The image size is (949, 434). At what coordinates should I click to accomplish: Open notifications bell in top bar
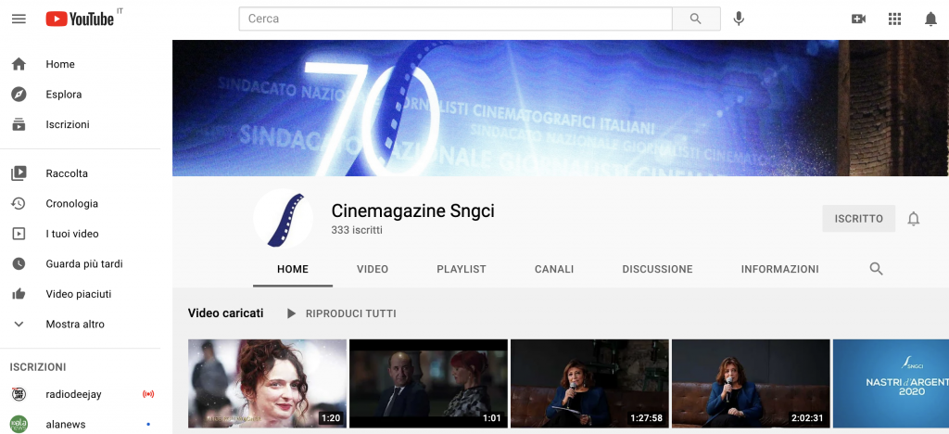coord(930,19)
